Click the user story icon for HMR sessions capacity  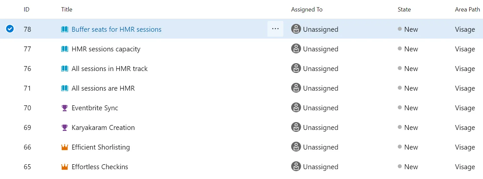coord(65,49)
